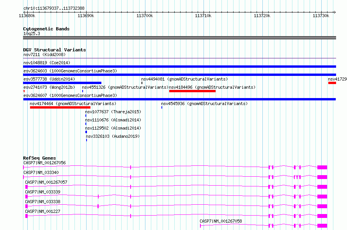Screen dimensions: 347x230
Task: Click the 113680k ruler tick label
Action: point(27,16)
